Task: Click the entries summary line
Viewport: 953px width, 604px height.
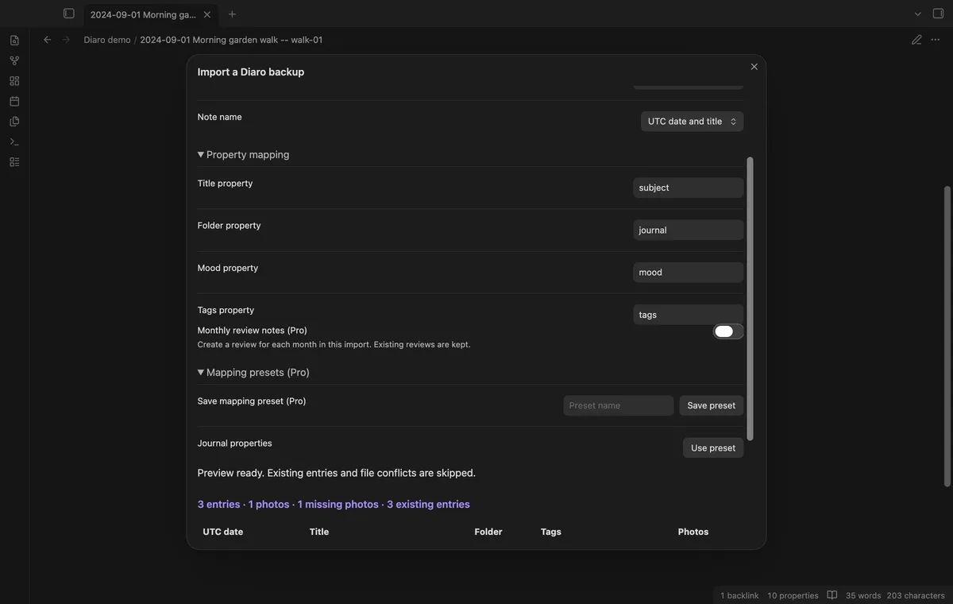Action: [334, 505]
